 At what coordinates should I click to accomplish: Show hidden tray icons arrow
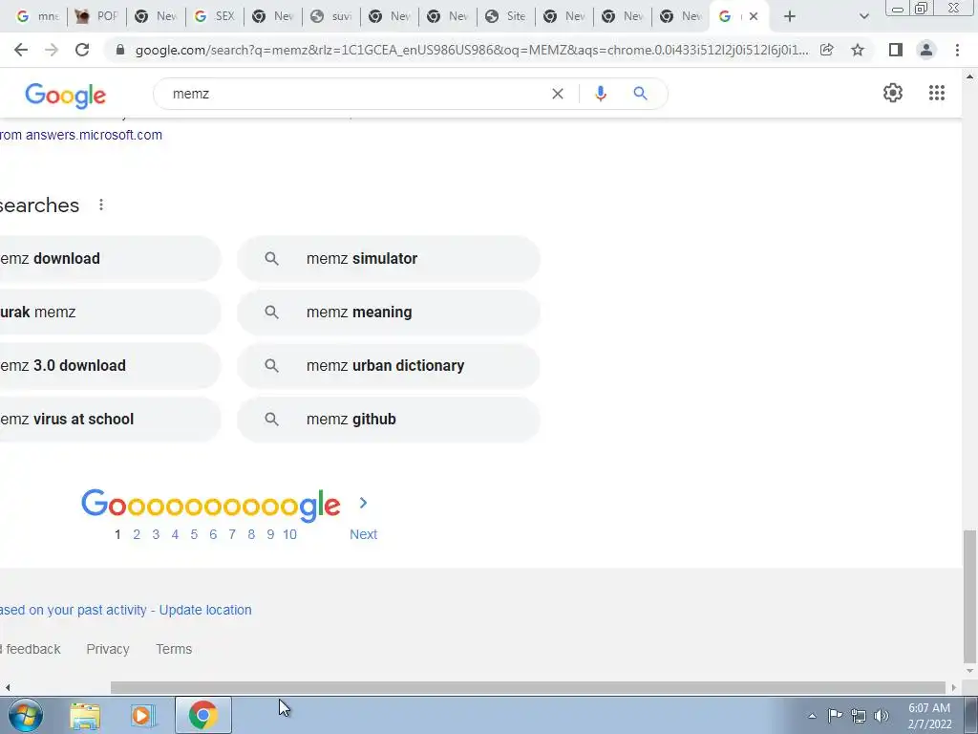click(812, 716)
